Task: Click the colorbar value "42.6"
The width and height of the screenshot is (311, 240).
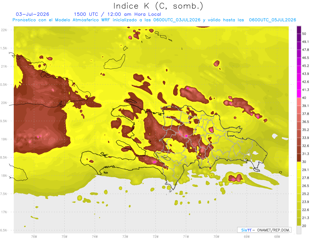Action: (x=306, y=82)
